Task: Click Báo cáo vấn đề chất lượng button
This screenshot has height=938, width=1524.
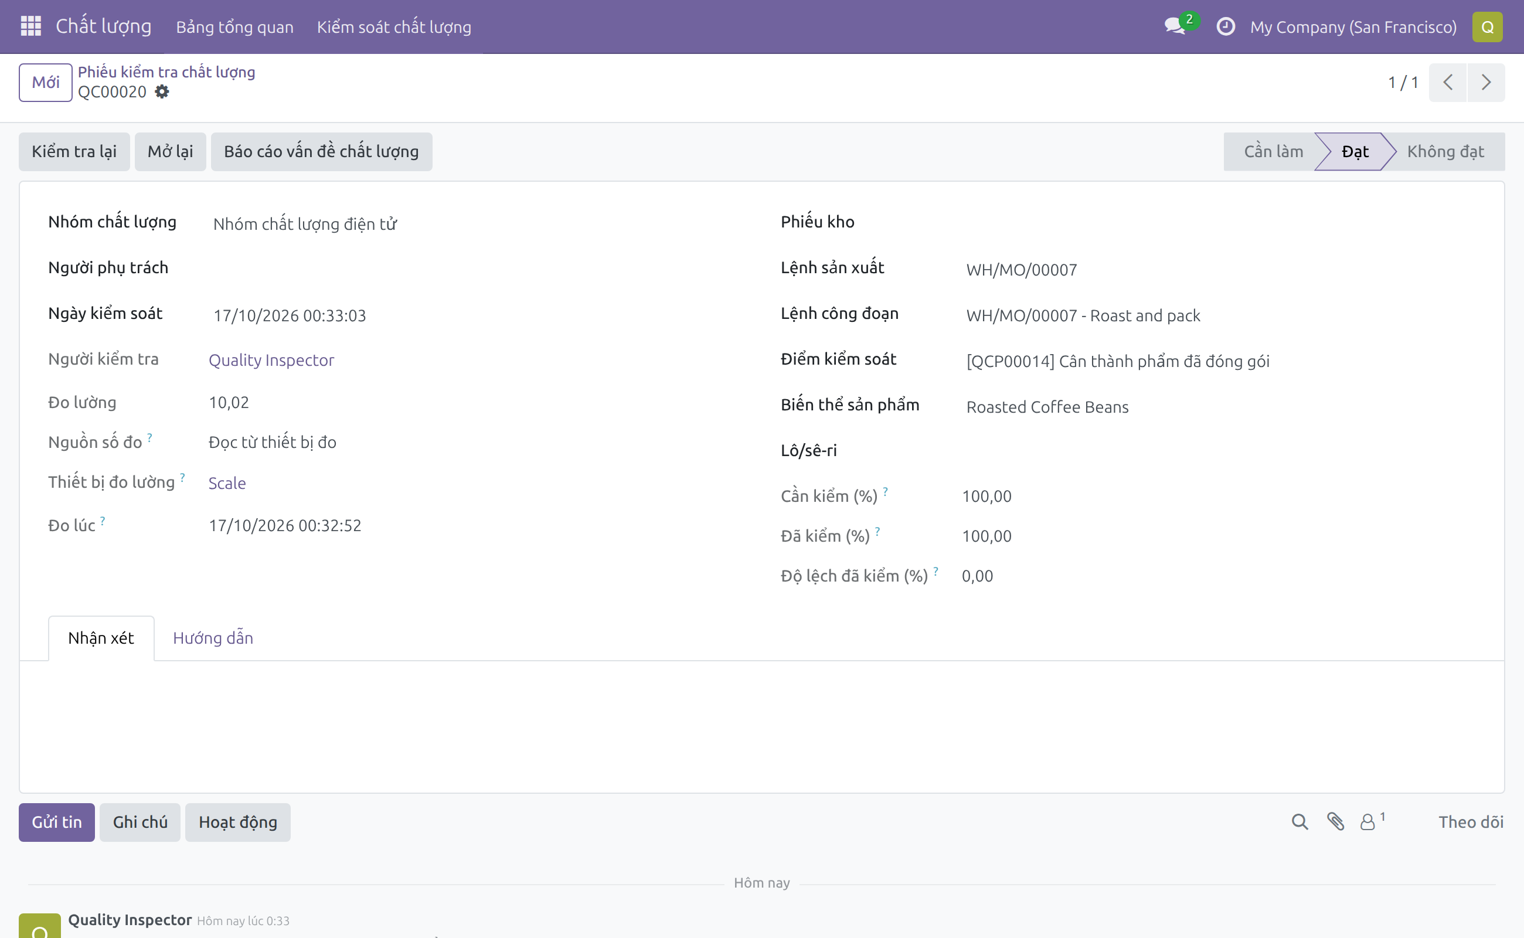Action: [x=321, y=151]
